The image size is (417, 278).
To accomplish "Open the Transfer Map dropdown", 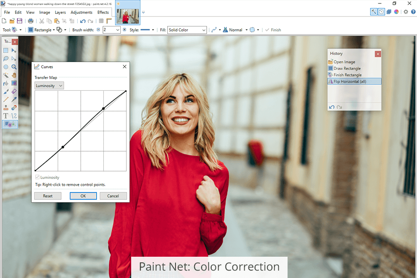I will click(49, 85).
